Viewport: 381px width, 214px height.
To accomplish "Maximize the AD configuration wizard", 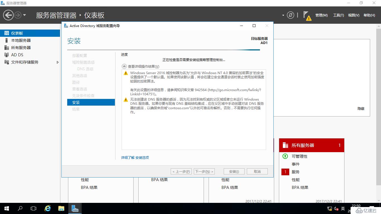I will click(x=254, y=26).
